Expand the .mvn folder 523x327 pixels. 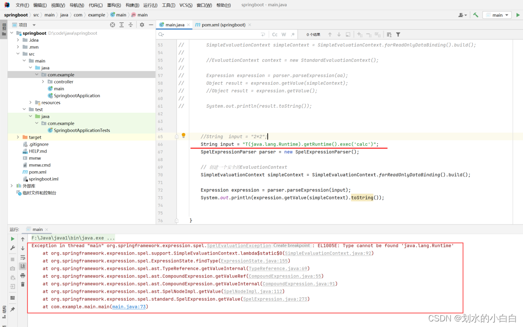(x=18, y=47)
